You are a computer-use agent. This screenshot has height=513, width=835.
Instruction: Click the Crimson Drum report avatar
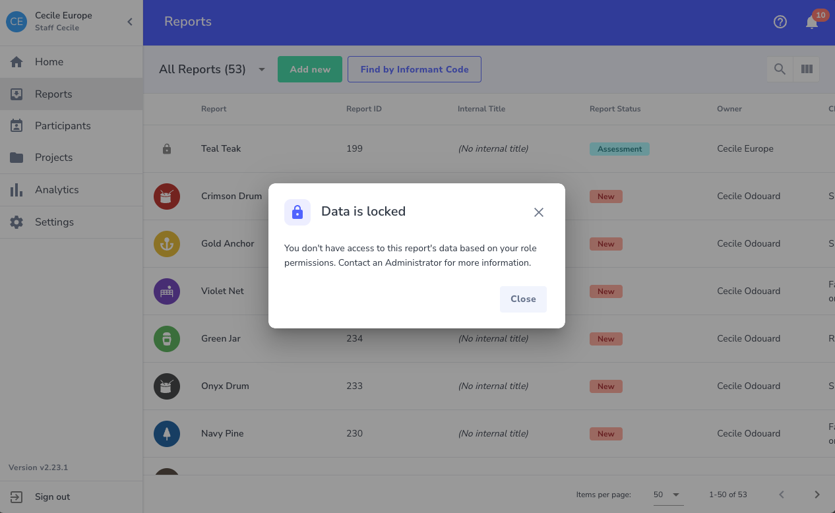167,196
